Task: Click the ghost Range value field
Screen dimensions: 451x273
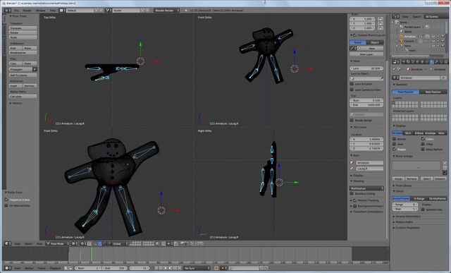Action: [405, 205]
